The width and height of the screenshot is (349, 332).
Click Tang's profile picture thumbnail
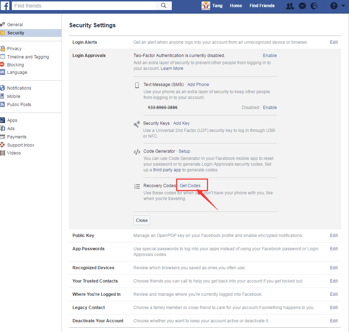click(x=206, y=6)
